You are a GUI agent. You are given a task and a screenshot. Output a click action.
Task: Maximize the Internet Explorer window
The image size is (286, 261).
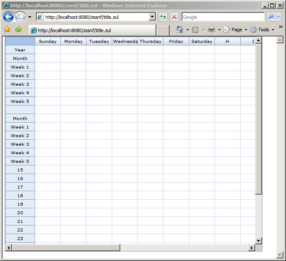coord(272,6)
